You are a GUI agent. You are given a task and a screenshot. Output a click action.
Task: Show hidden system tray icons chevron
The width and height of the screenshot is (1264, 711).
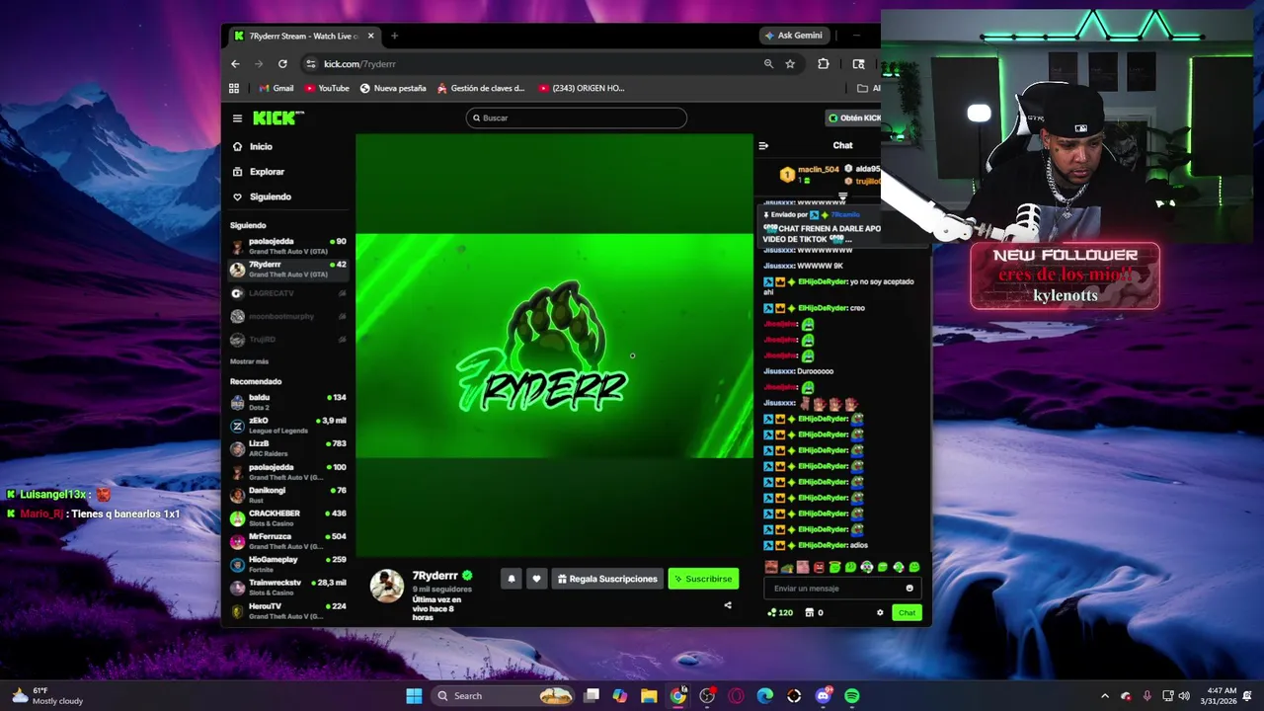(1105, 696)
